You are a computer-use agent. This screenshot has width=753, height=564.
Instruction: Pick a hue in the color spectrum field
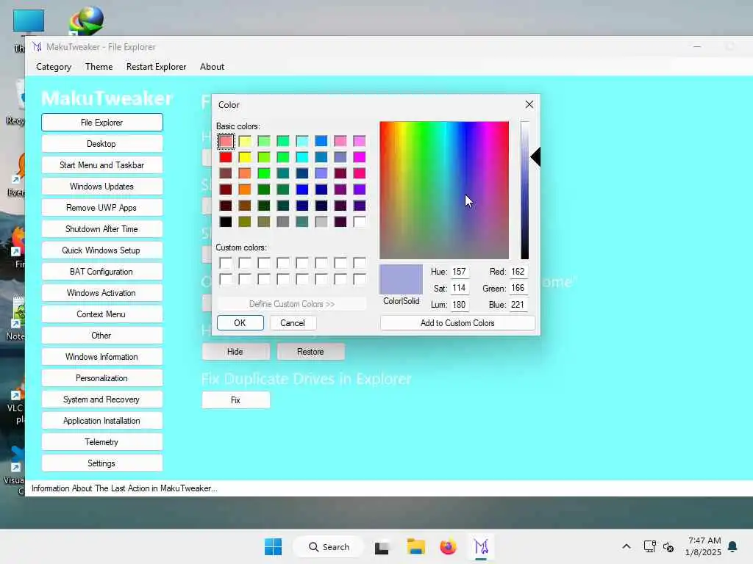tap(444, 190)
